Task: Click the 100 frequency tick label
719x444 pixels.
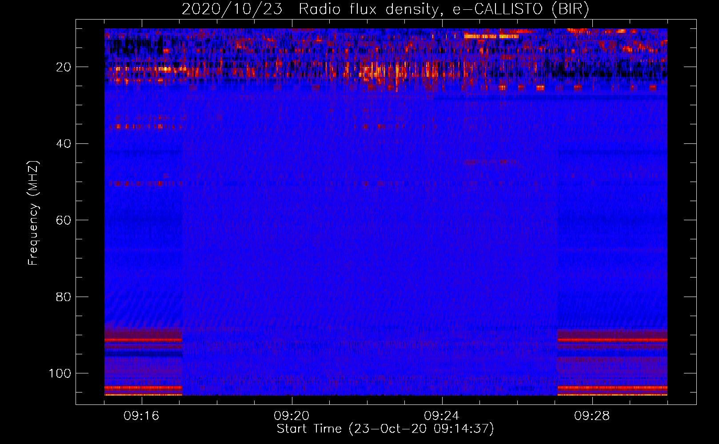Action: coord(60,373)
